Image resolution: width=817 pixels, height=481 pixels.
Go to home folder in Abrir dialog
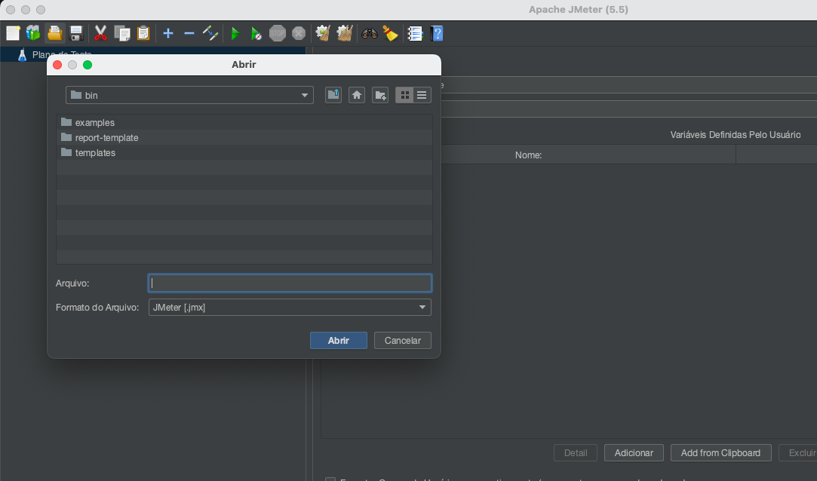coord(356,95)
